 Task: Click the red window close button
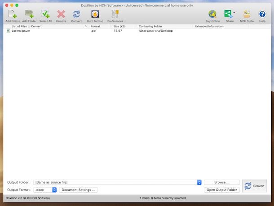tap(7, 5)
